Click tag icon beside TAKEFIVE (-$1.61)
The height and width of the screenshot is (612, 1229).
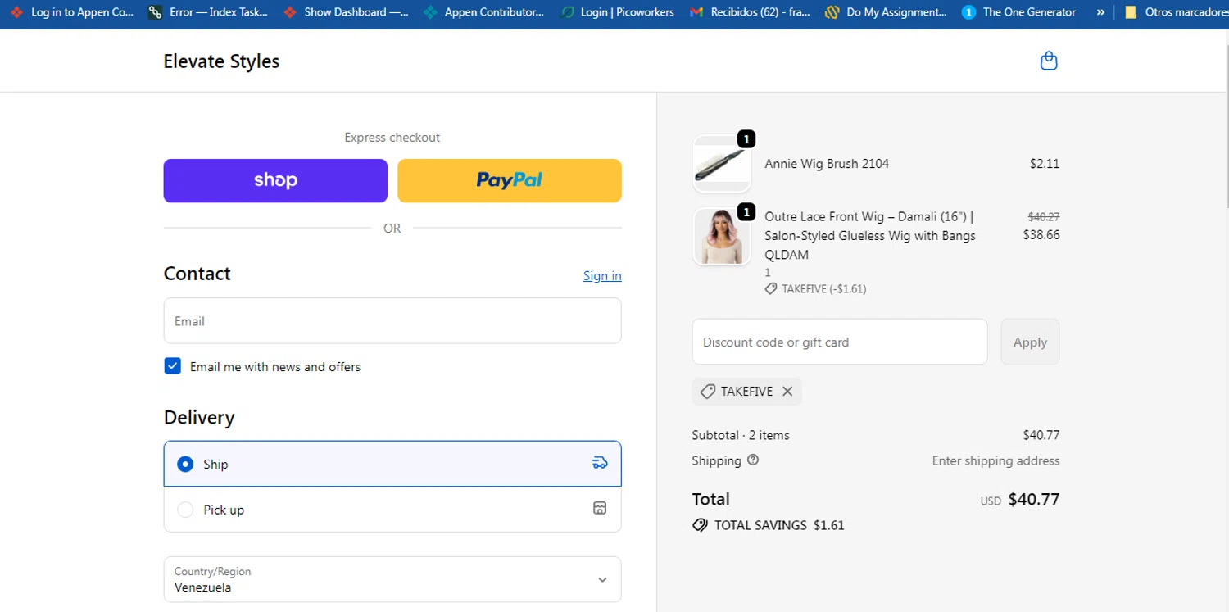tap(770, 289)
